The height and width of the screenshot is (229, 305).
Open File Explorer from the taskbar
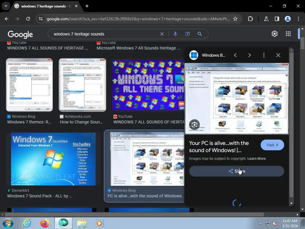click(82, 223)
